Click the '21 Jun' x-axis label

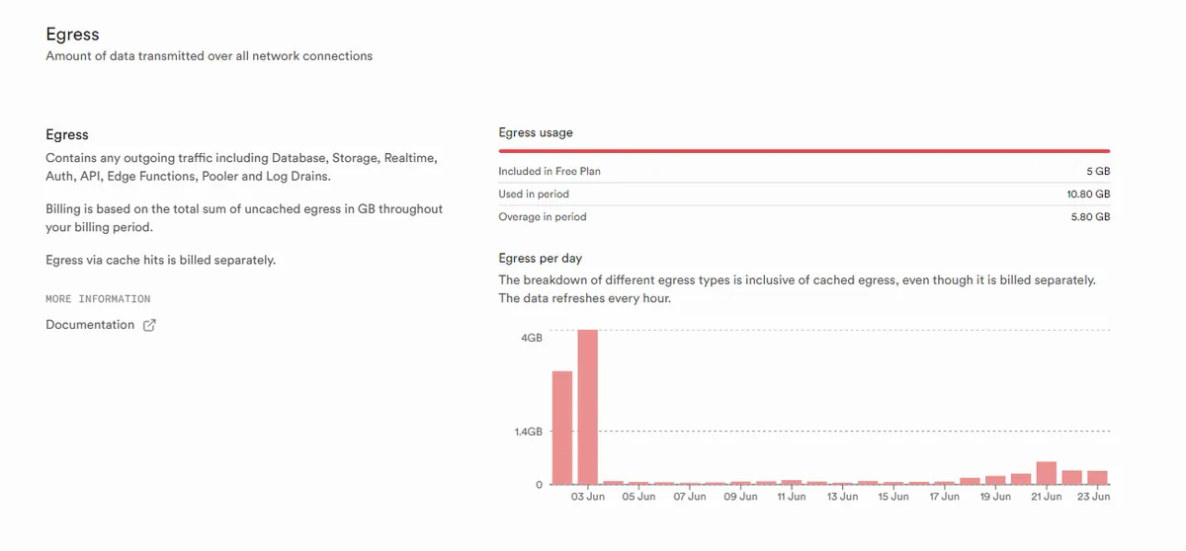coord(1047,497)
